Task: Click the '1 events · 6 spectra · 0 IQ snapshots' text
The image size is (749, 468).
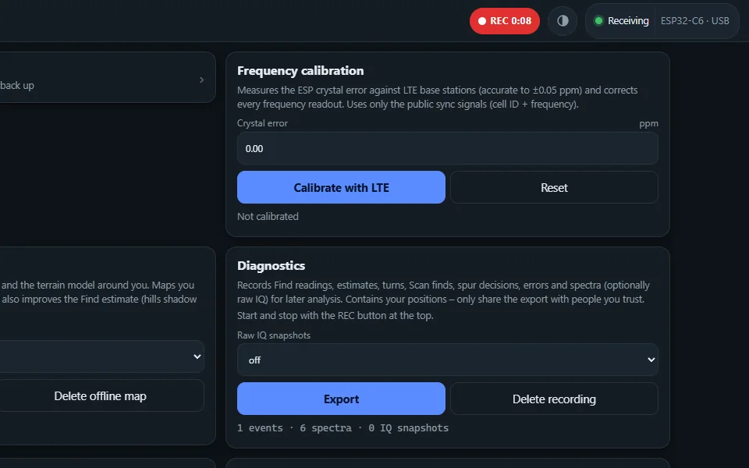Action: point(343,428)
